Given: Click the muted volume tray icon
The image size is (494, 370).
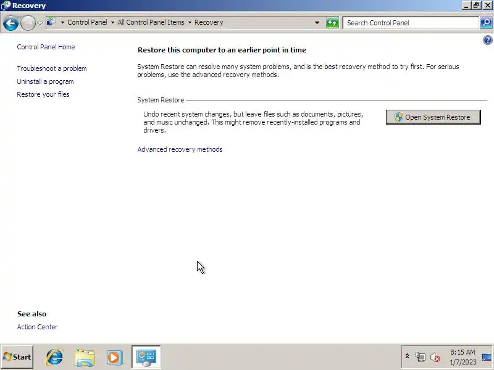Looking at the screenshot, I should click(x=435, y=357).
